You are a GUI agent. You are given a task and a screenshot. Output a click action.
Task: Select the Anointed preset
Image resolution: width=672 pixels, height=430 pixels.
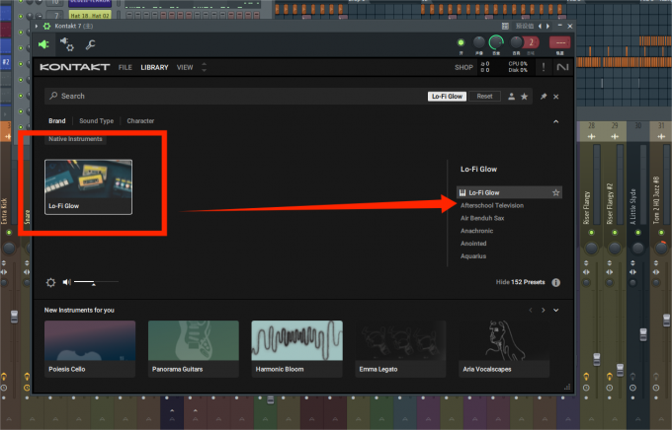(473, 244)
